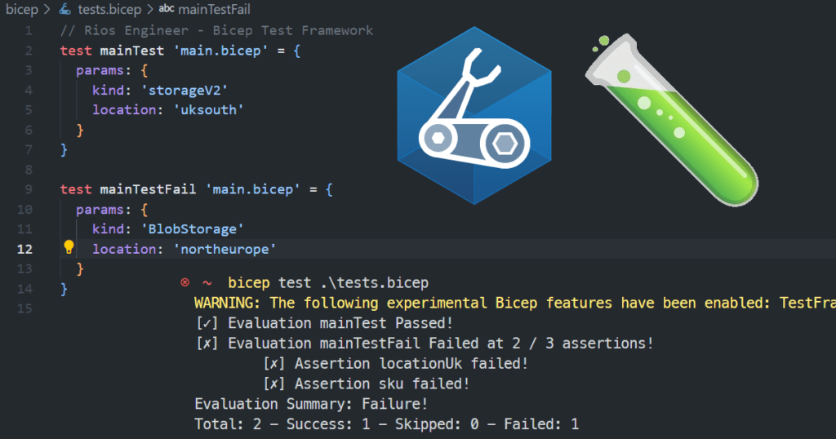
Task: Expand the chevron after bicep breadcrumb
Action: (x=47, y=9)
